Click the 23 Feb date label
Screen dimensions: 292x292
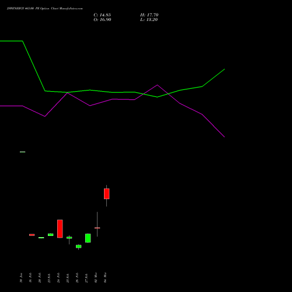[49, 278]
